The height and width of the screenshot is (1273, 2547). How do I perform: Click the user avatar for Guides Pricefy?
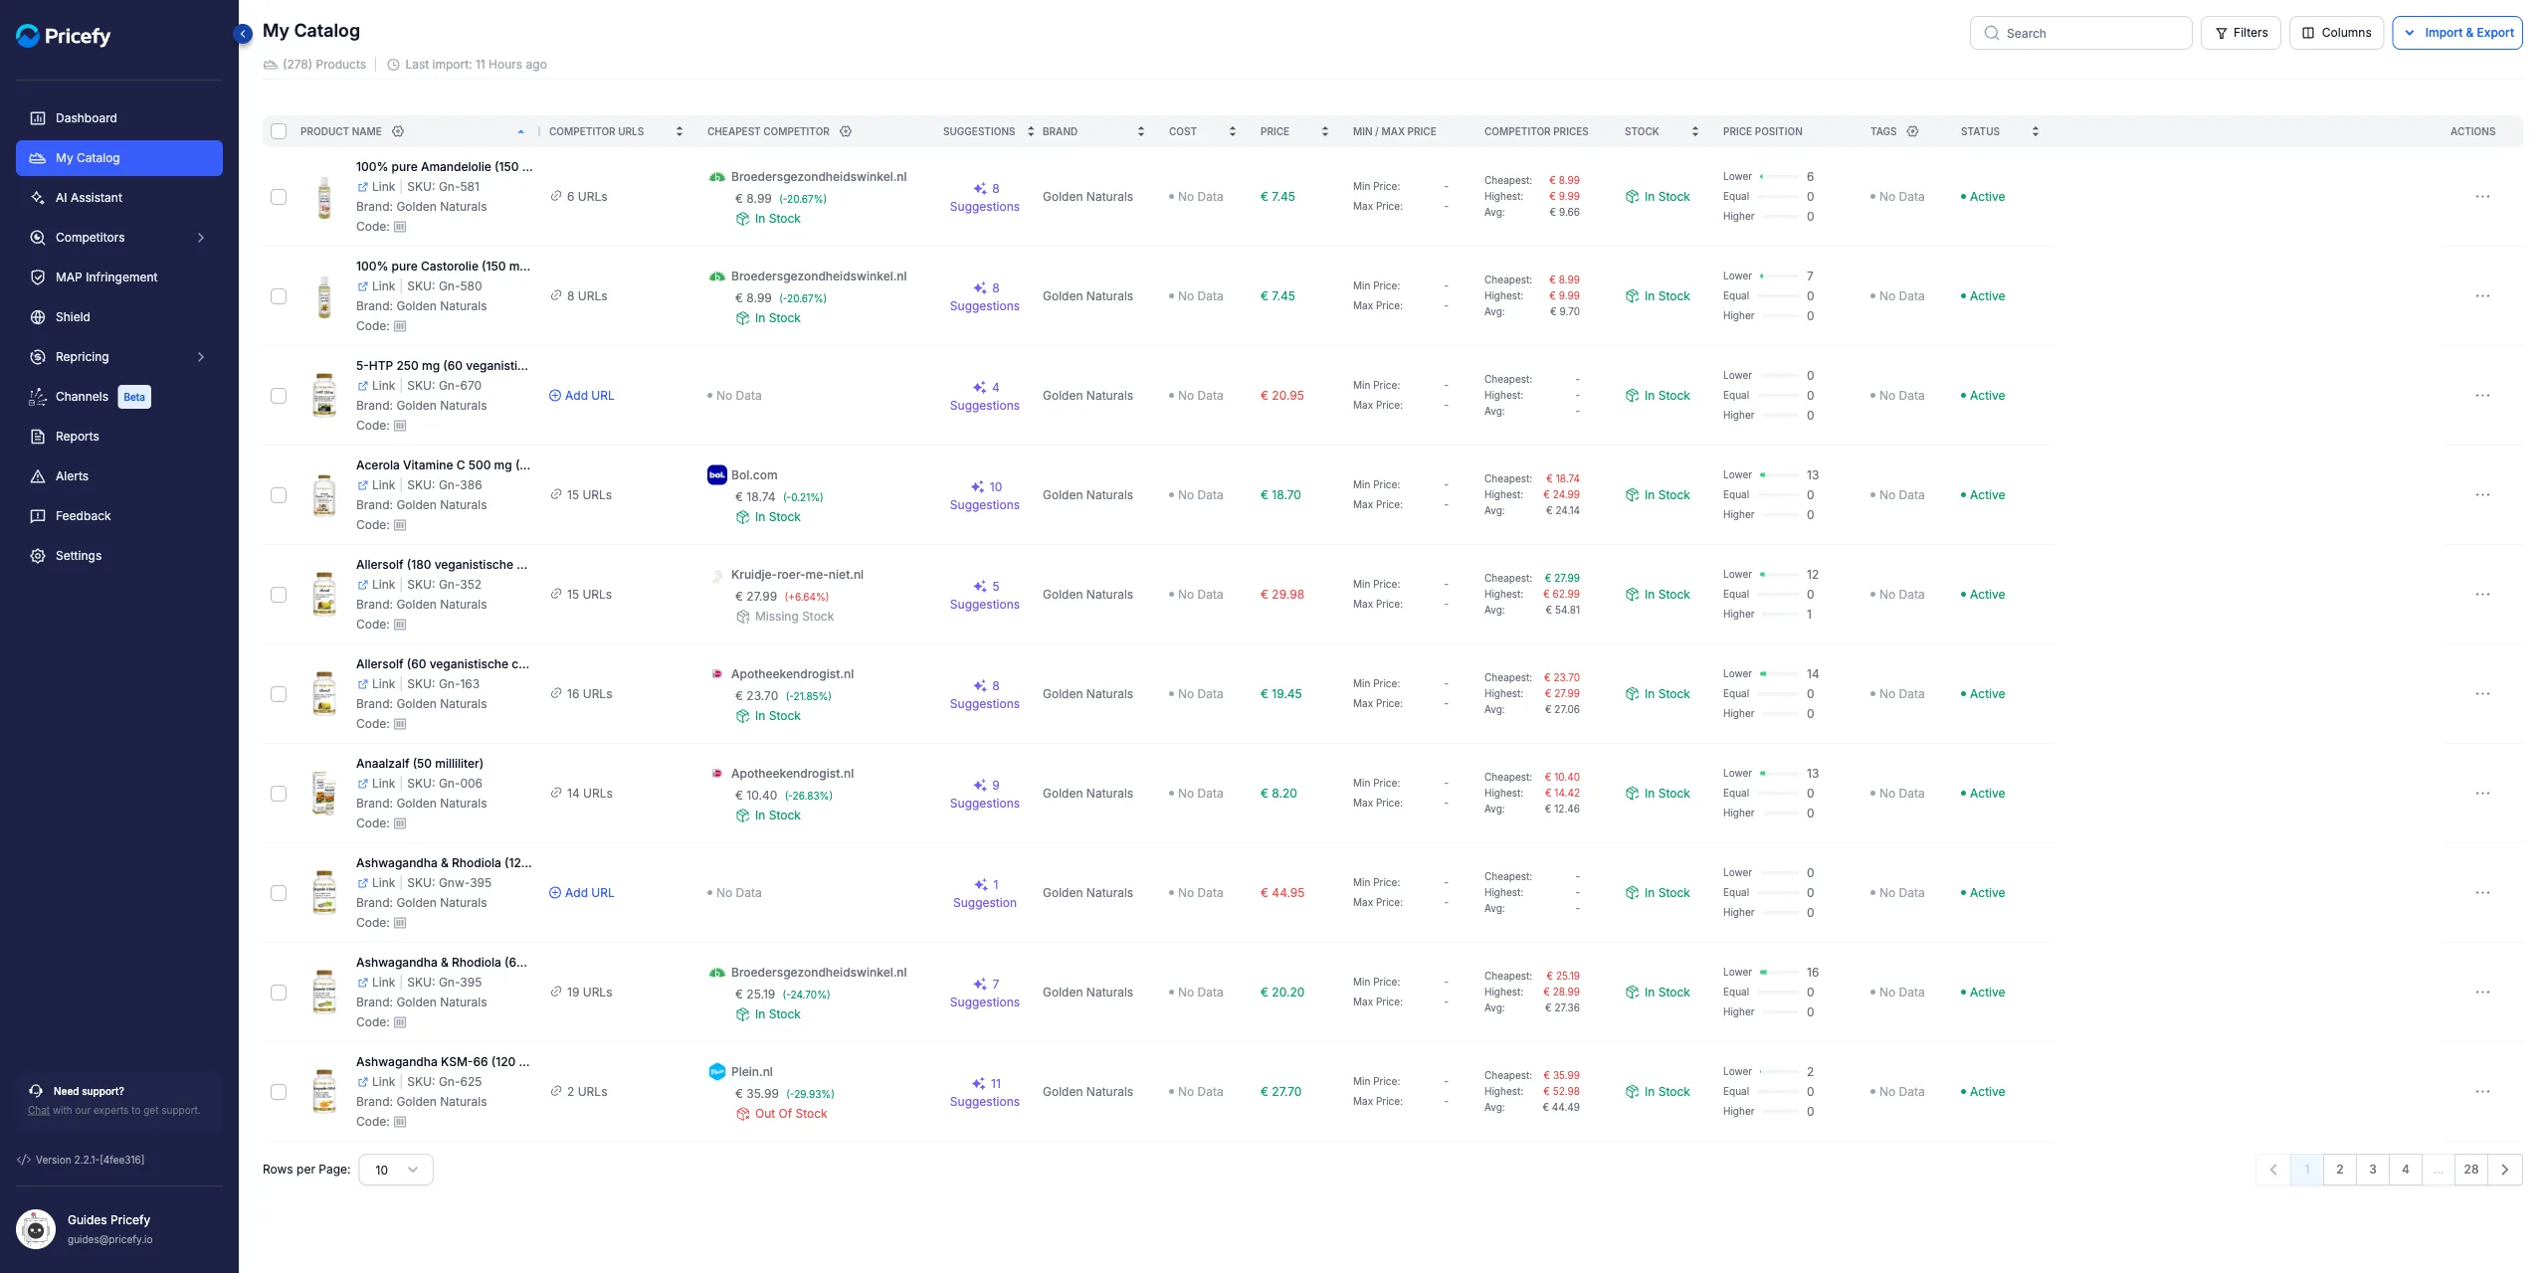(36, 1229)
